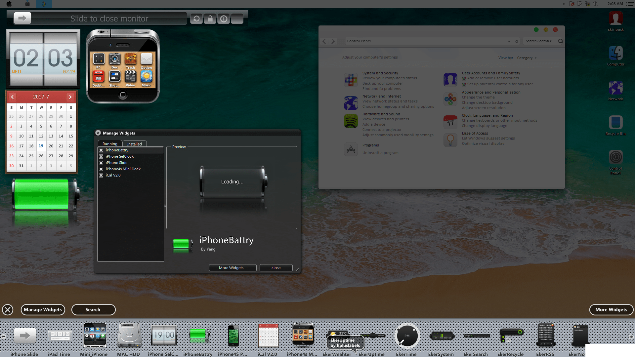The height and width of the screenshot is (357, 635).
Task: Click Uninstall a program link
Action: pyautogui.click(x=380, y=153)
